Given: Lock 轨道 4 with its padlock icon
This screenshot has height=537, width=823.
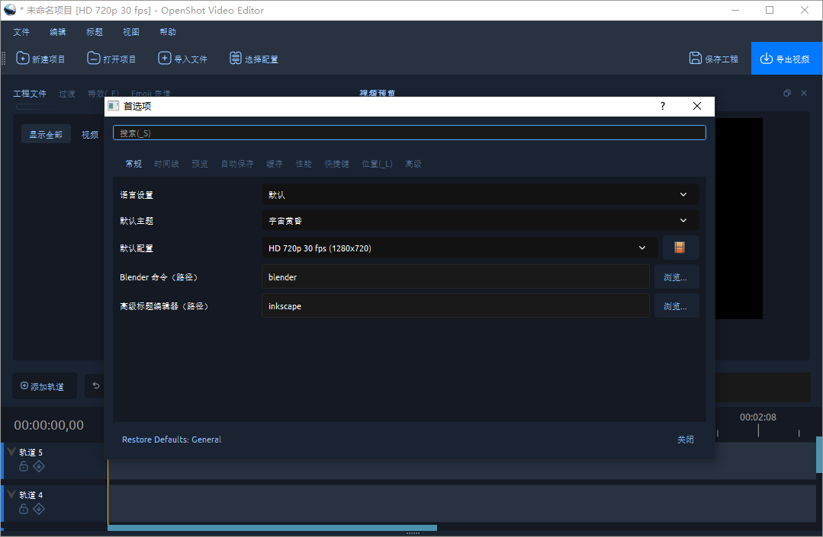Looking at the screenshot, I should pos(23,509).
